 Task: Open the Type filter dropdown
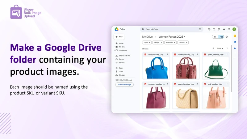coord(147,43)
